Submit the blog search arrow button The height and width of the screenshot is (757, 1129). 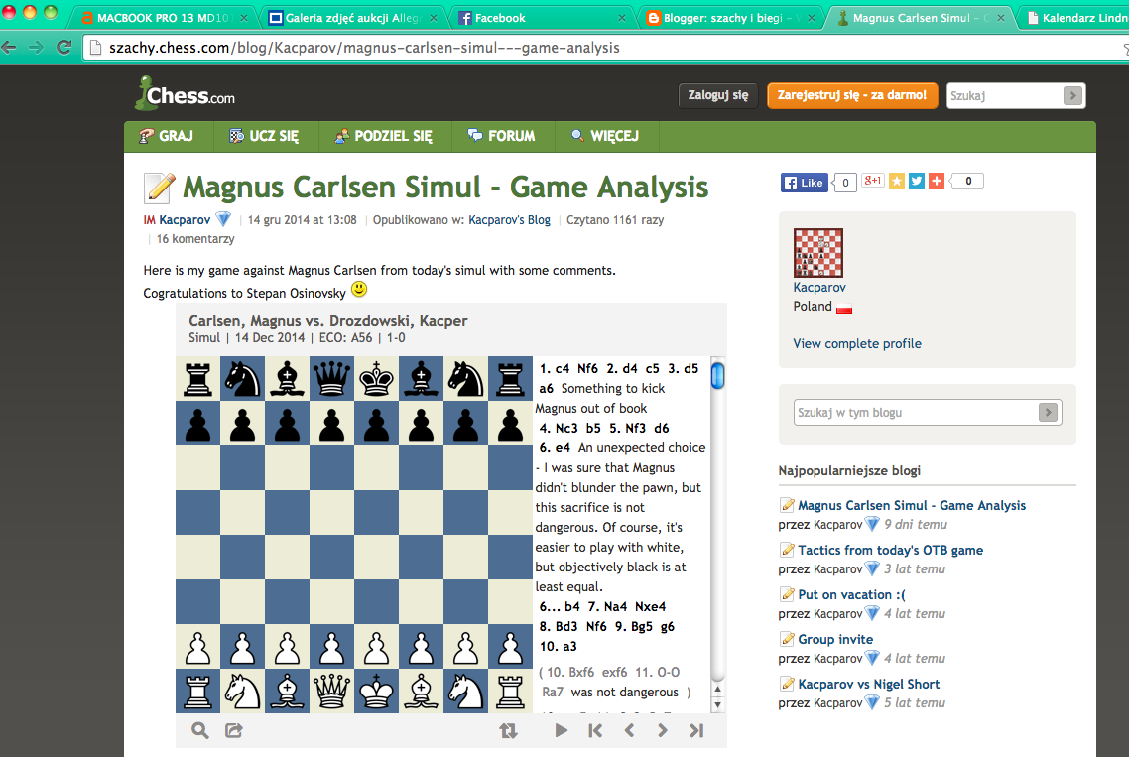[x=1049, y=412]
